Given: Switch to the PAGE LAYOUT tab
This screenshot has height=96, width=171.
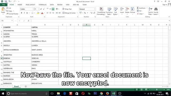Looking at the screenshot, I should (x=30, y=5).
